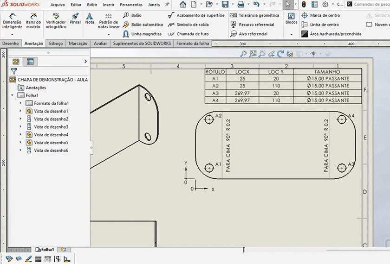This screenshot has height=264, width=390.
Task: Select Anotações in the feature tree
Action: tap(35, 88)
